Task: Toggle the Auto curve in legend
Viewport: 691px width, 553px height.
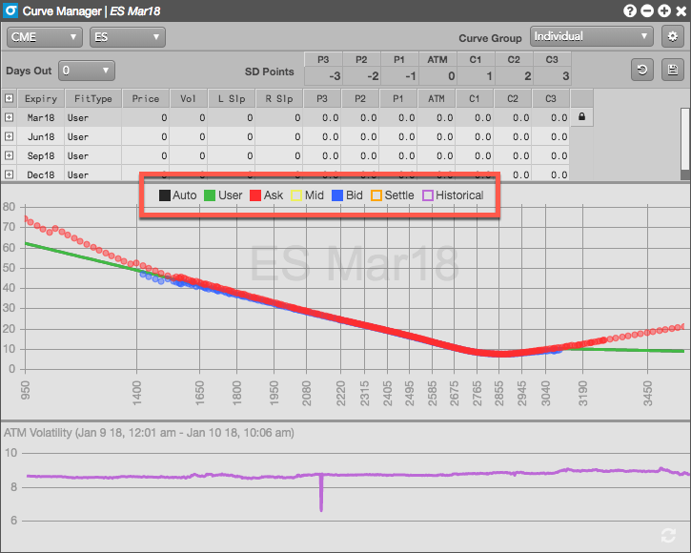Action: coord(177,195)
